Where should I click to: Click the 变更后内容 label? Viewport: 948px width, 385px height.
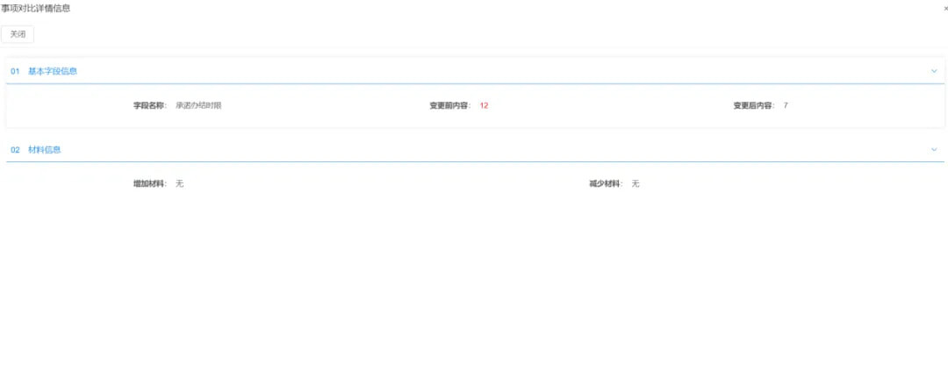click(754, 105)
